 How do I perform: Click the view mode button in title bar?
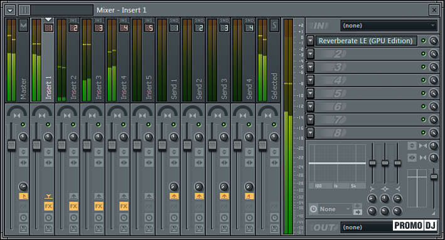[24, 11]
